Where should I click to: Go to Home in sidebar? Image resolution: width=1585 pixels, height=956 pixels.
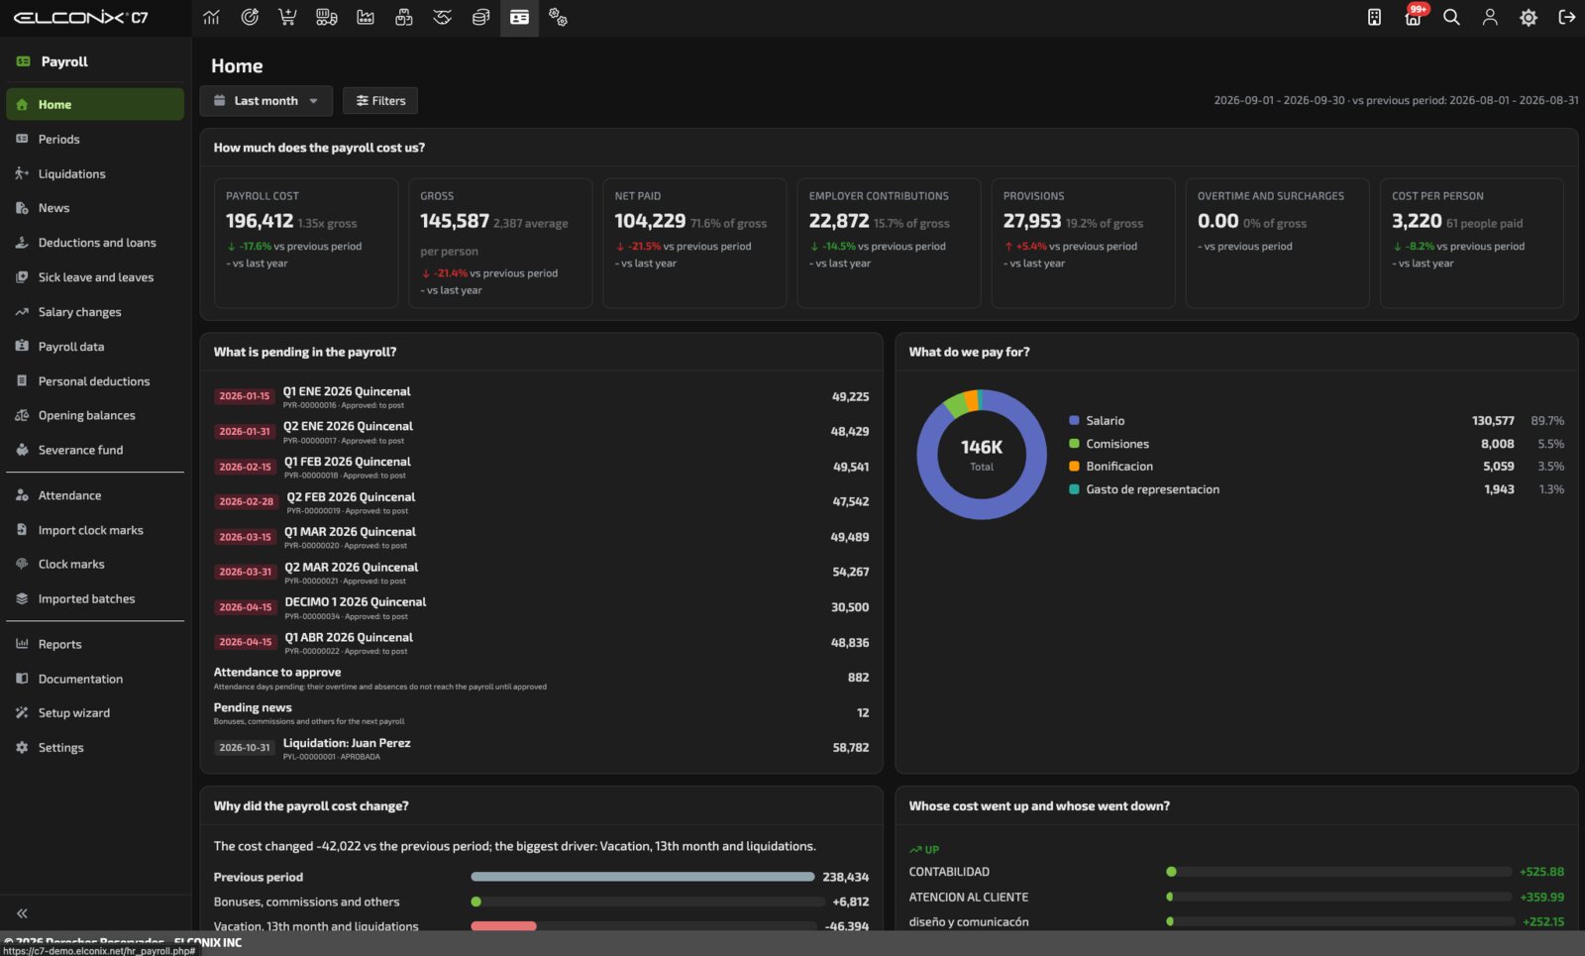(x=95, y=104)
